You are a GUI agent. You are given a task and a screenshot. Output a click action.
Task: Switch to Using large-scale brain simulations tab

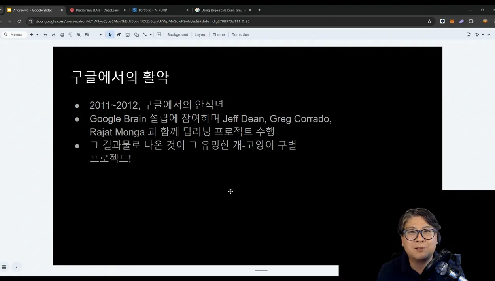[x=223, y=10]
